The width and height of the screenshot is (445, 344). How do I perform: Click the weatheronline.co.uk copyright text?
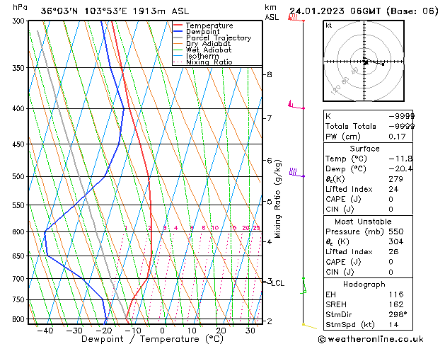pos(371,339)
